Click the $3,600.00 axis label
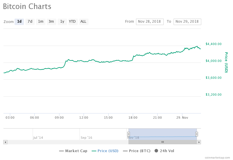 coord(213,78)
